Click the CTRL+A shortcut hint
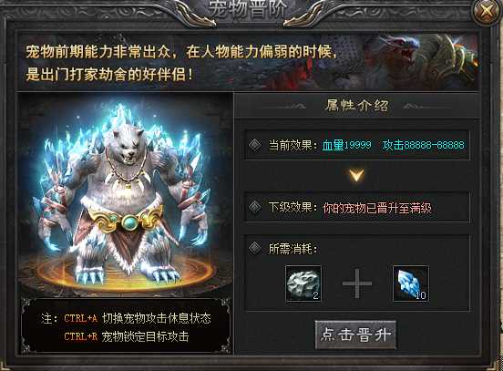This screenshot has height=371, width=503. click(x=81, y=318)
